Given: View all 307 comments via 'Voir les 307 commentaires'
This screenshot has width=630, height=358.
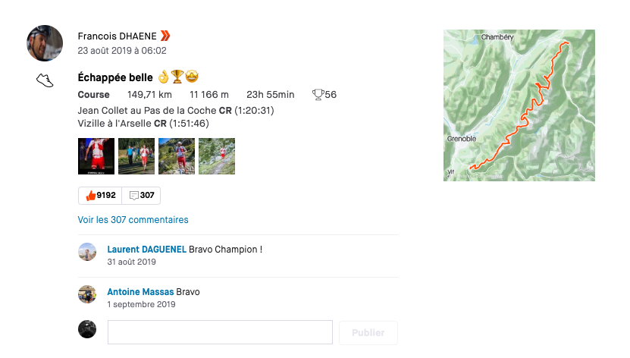Looking at the screenshot, I should 133,220.
